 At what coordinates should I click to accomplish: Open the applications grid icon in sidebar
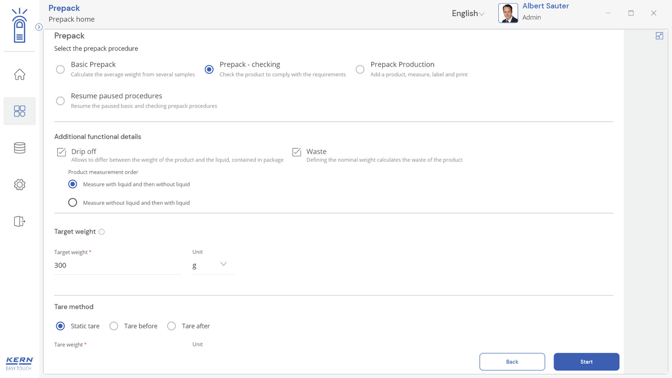[19, 111]
